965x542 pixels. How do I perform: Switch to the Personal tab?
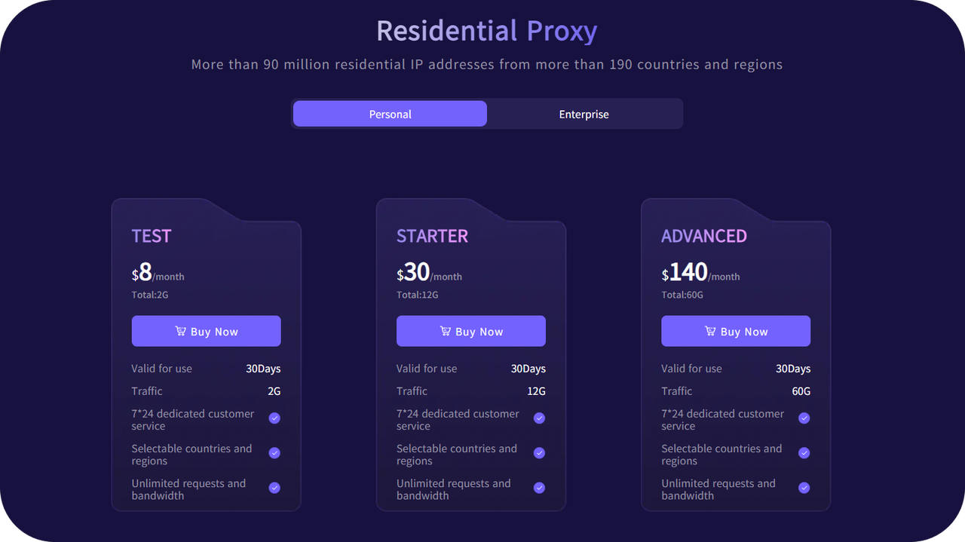click(390, 114)
